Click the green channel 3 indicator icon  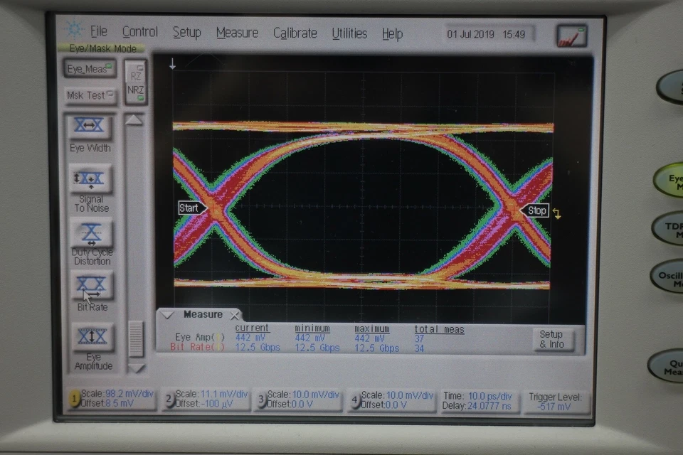[261, 400]
